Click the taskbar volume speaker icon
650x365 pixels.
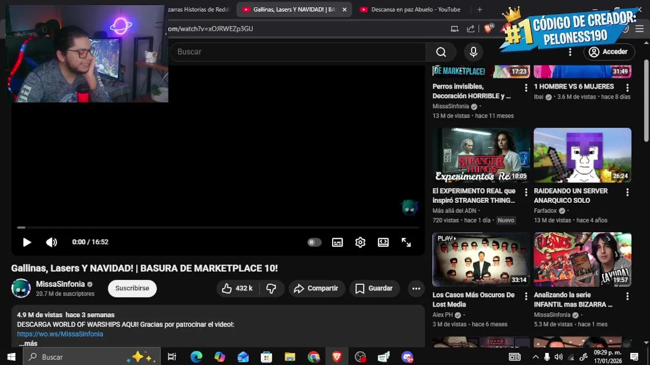[559, 357]
